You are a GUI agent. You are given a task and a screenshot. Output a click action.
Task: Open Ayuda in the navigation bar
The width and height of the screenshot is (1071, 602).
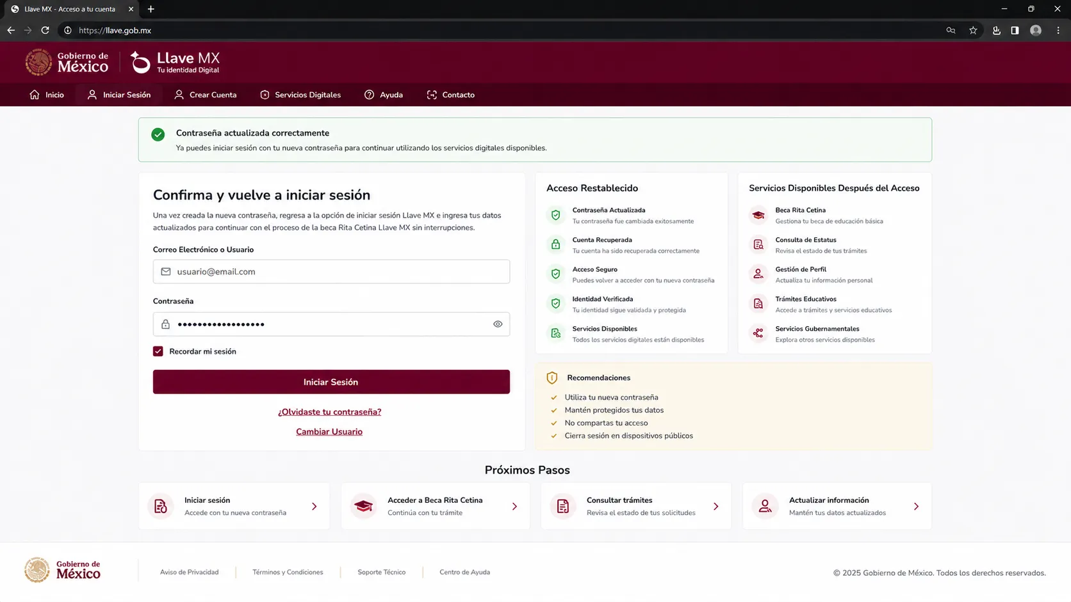pos(384,95)
